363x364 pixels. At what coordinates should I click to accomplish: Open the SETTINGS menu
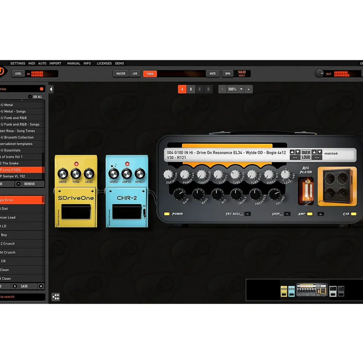(18, 63)
